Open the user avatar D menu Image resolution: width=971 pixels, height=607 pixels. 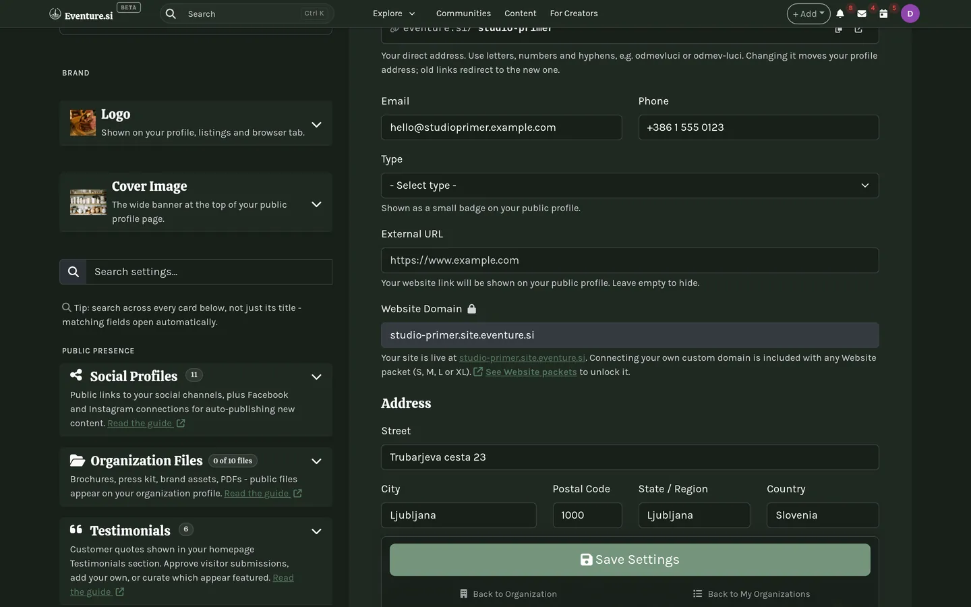point(910,13)
